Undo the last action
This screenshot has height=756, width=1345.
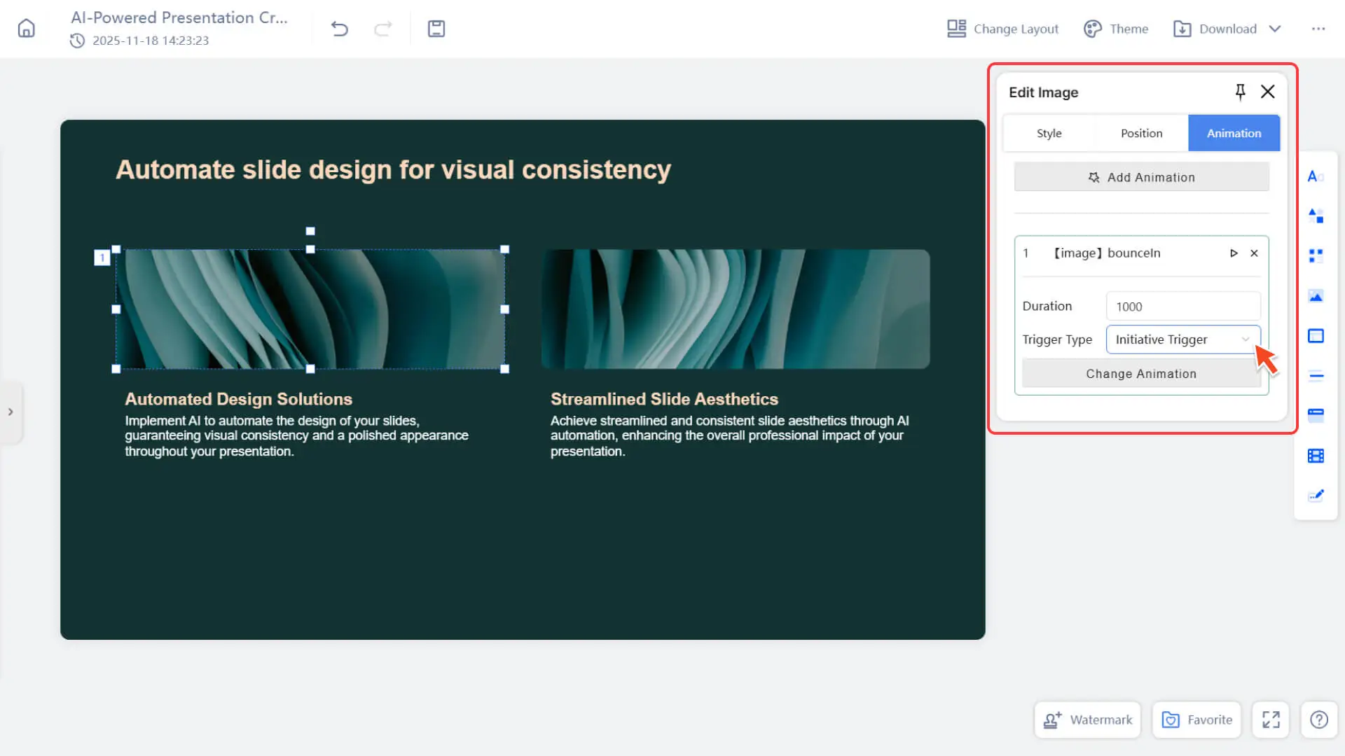tap(340, 29)
